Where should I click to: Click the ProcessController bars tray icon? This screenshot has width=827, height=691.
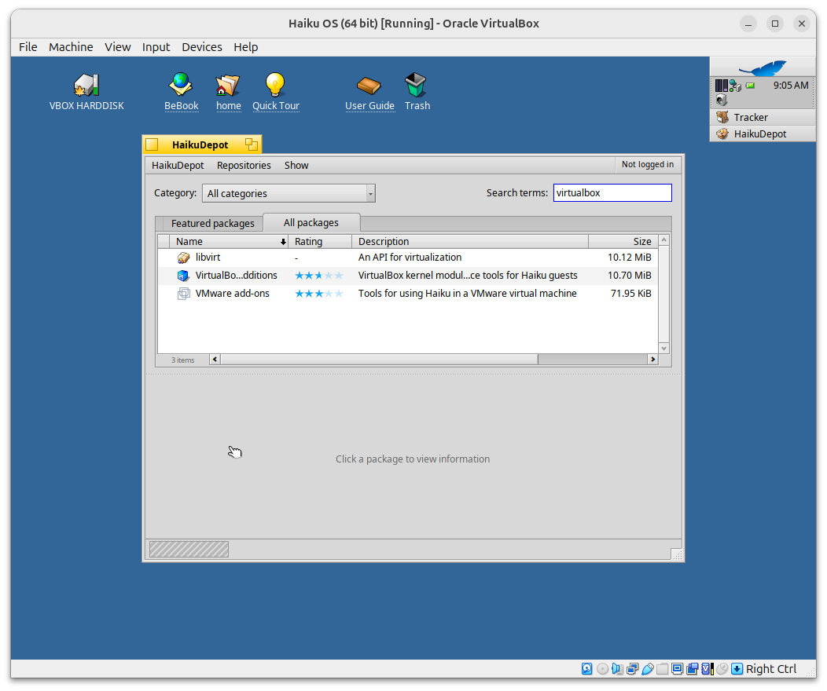[721, 86]
